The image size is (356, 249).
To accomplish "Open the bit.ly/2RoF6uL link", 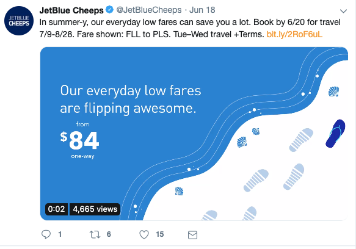I will pyautogui.click(x=294, y=34).
